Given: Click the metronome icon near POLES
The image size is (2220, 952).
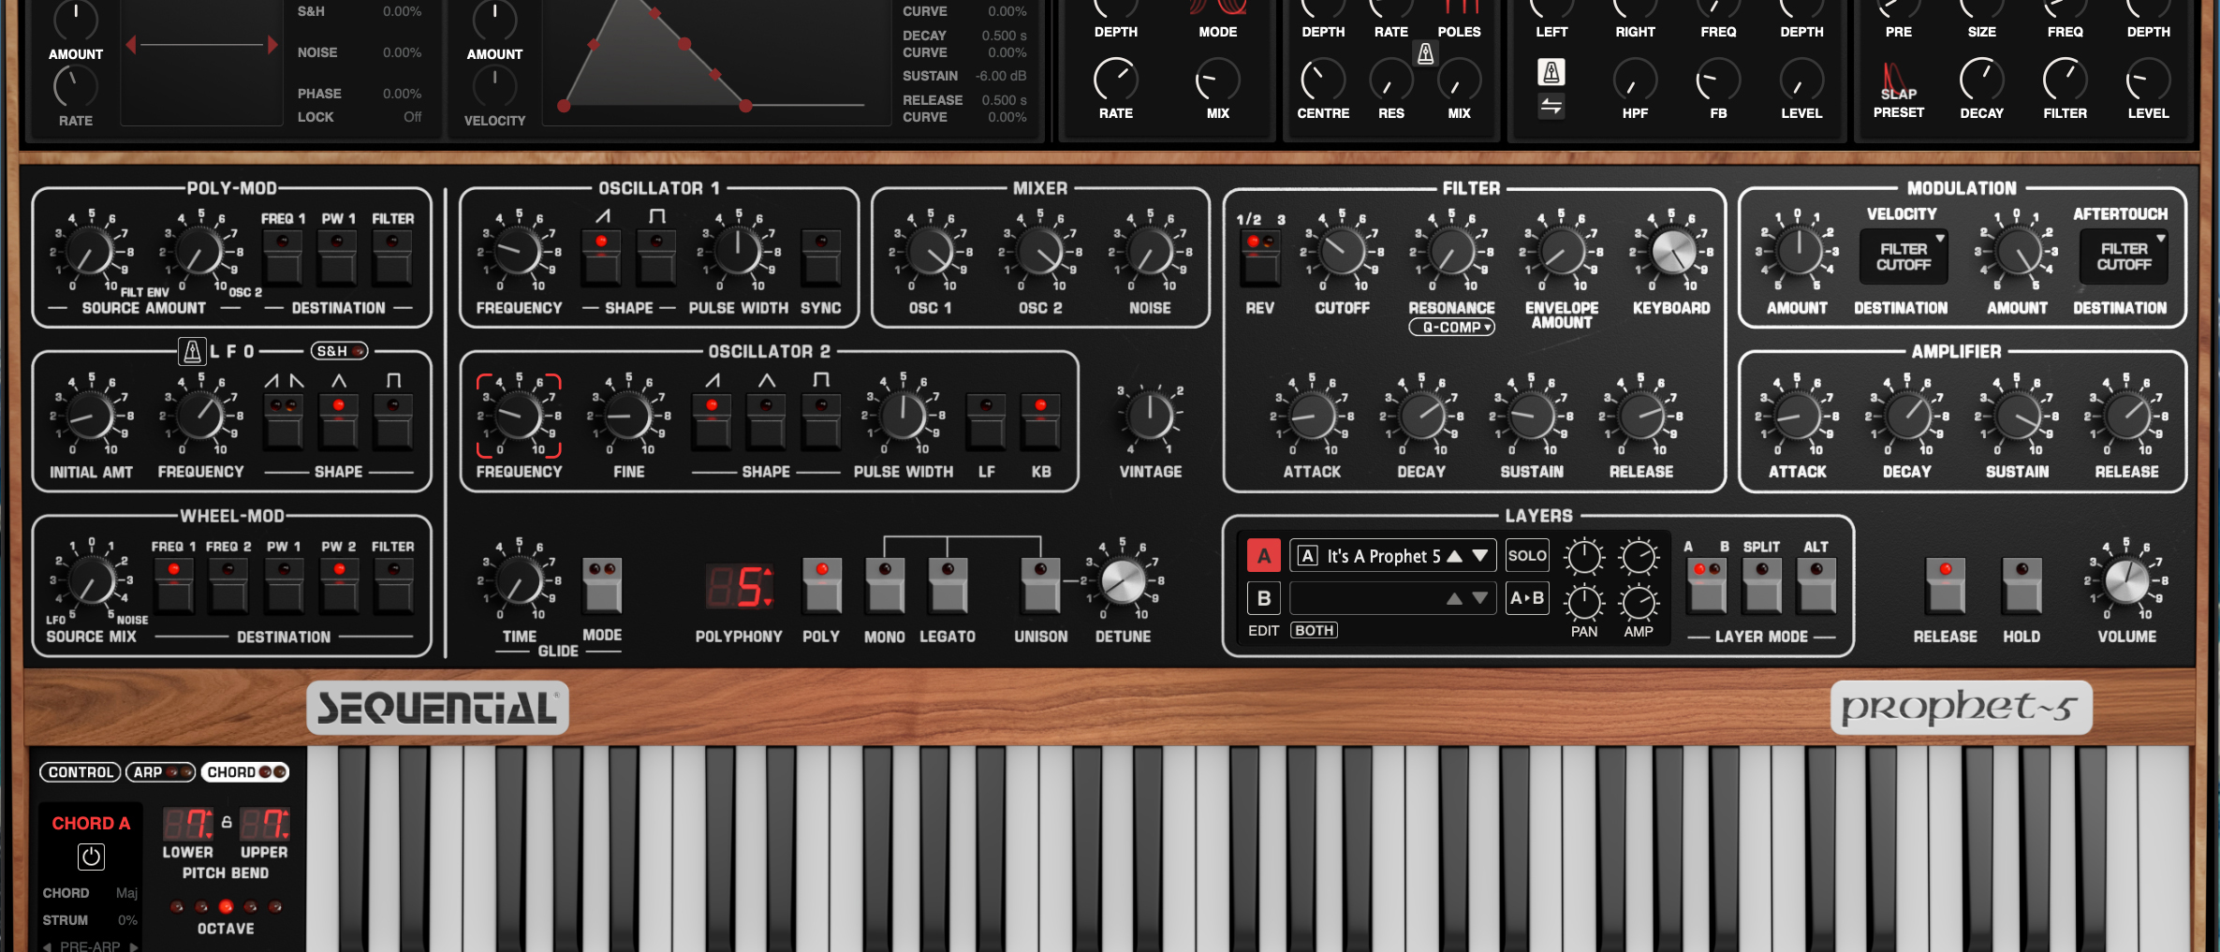Looking at the screenshot, I should coord(1425,53).
